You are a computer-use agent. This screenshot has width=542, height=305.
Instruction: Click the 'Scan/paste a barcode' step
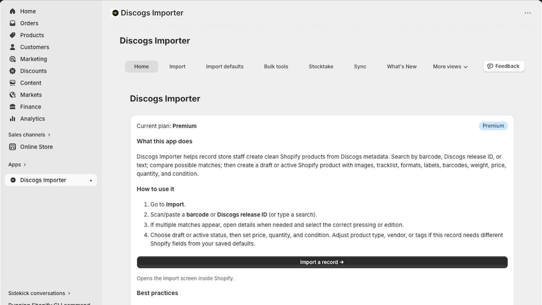point(234,215)
